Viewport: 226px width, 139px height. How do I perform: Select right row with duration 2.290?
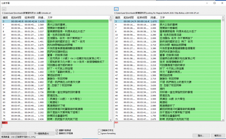click(x=168, y=35)
